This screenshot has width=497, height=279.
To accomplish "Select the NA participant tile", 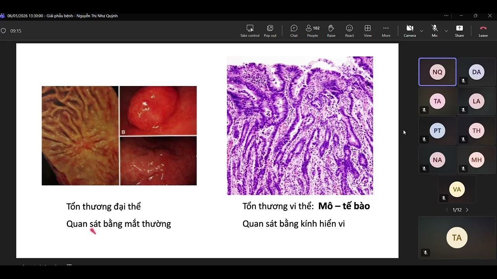I will (x=438, y=160).
